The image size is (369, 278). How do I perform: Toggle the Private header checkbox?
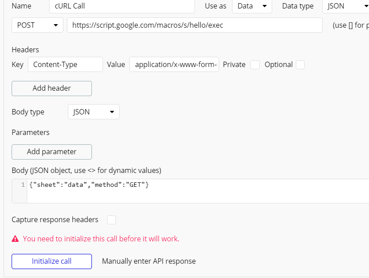[255, 65]
